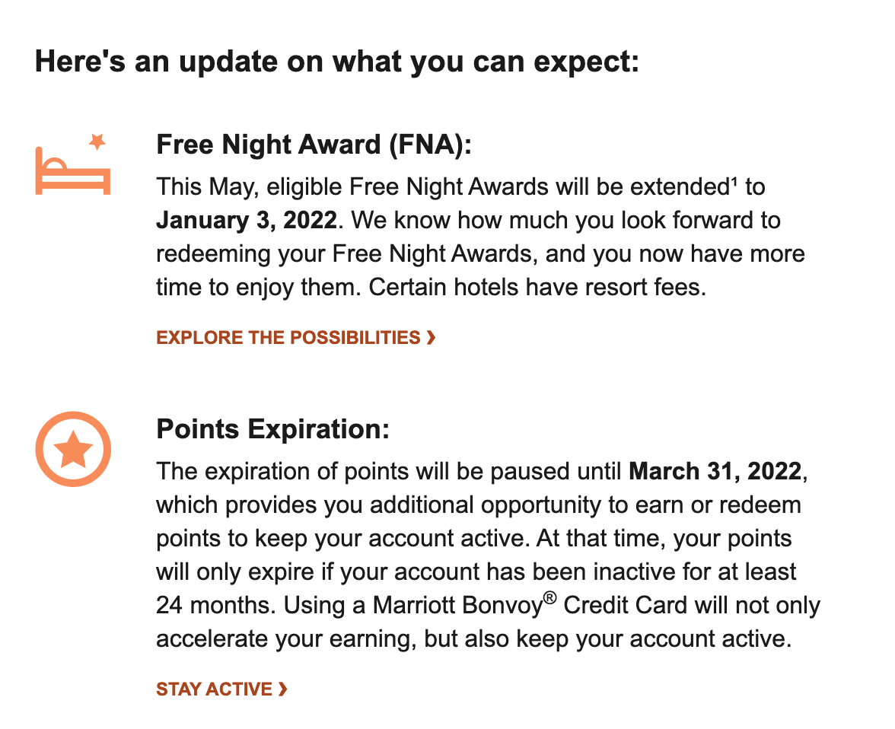Click the small star above the bed
The image size is (895, 729).
pos(97,142)
